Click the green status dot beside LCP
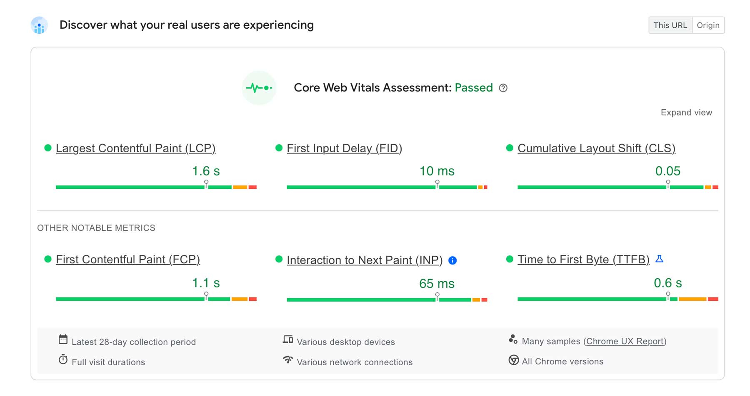This screenshot has height=396, width=750. (47, 147)
